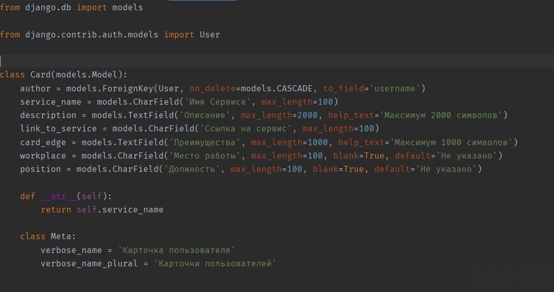Click 'CASCADE' in the author line
Viewport: 554px width, 292px height.
[x=294, y=89]
